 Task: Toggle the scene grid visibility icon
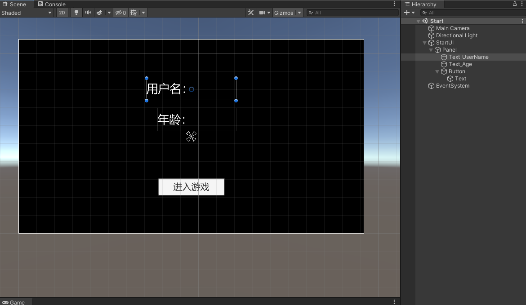(x=134, y=13)
